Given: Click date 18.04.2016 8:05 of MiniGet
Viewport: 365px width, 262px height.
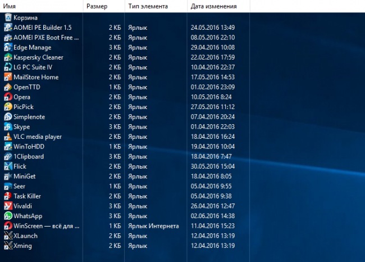Looking at the screenshot, I should pos(211,177).
